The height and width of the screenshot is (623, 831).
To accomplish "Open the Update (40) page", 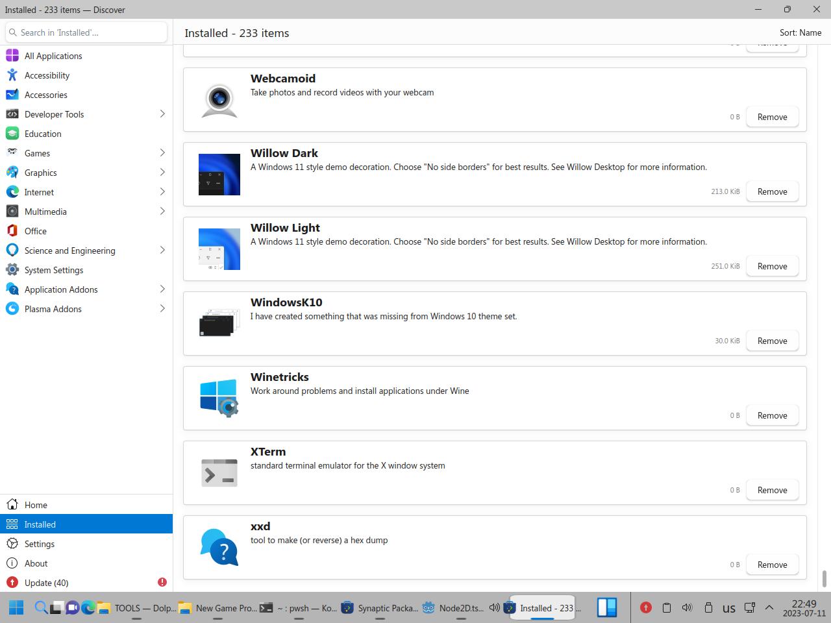I will coord(46,583).
